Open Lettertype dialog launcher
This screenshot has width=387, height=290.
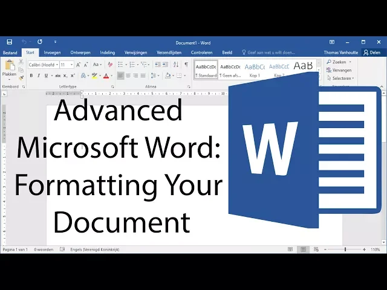click(x=112, y=87)
